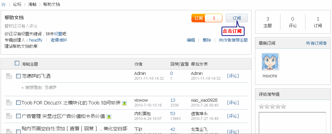This screenshot has height=134, width=332.
Task: Click [评论] for 广告管理 thread
Action: [233, 116]
